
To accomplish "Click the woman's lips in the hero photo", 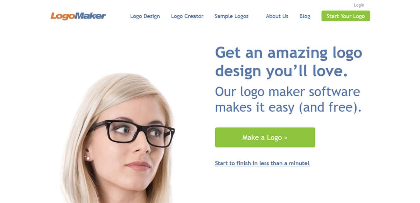I will [x=138, y=165].
